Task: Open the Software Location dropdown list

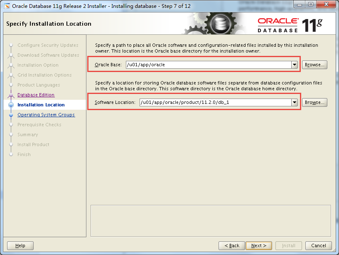Action: [x=295, y=102]
